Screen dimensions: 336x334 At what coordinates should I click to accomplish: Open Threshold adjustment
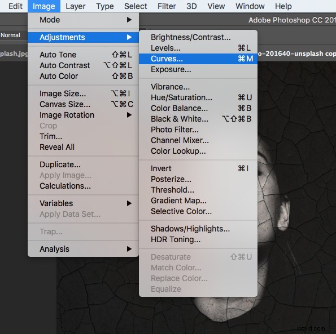pyautogui.click(x=198, y=190)
